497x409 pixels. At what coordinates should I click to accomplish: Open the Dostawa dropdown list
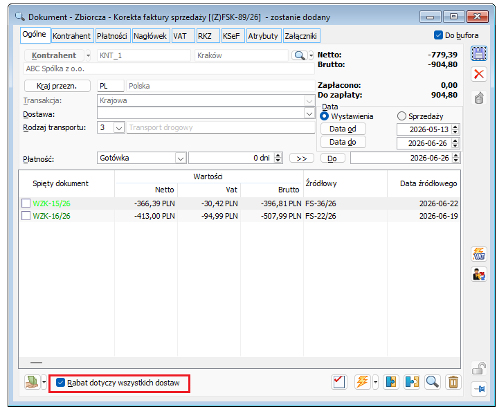[309, 113]
